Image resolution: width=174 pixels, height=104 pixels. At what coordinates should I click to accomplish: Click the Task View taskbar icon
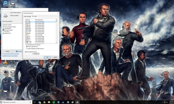point(35,102)
